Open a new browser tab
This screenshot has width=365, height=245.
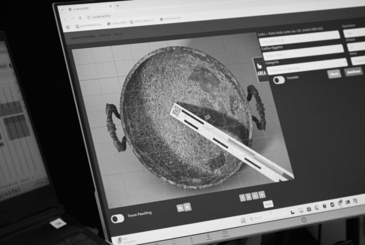[118, 6]
